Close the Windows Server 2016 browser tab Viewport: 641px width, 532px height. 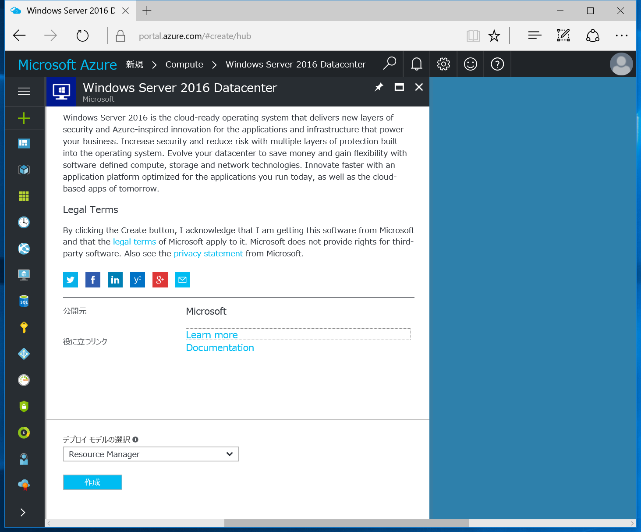tap(125, 11)
